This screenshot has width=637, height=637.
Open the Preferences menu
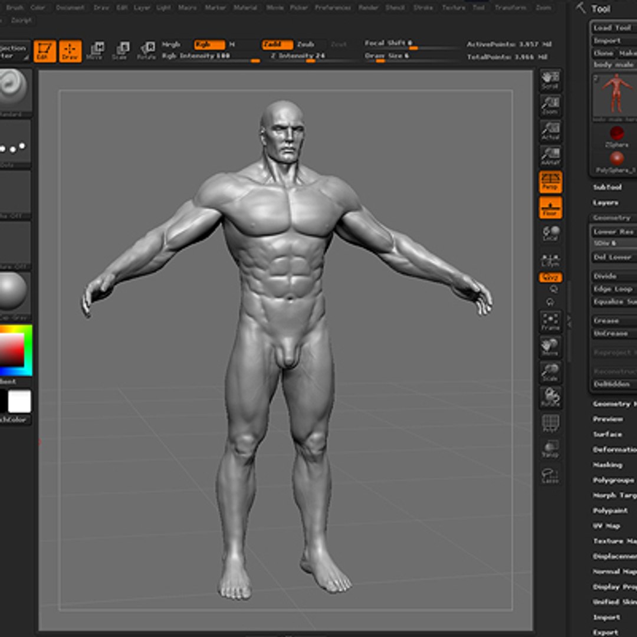tap(332, 7)
